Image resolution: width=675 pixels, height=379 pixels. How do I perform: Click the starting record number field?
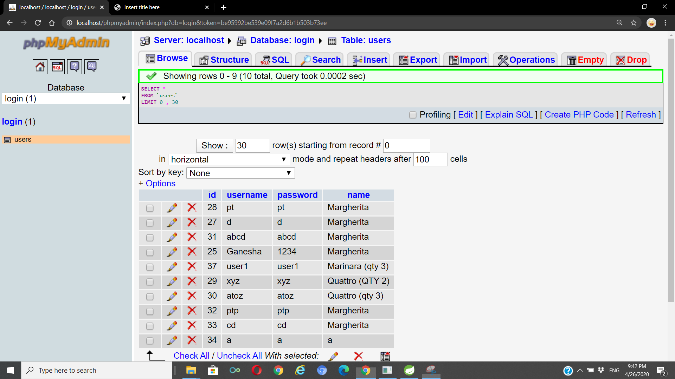[406, 146]
